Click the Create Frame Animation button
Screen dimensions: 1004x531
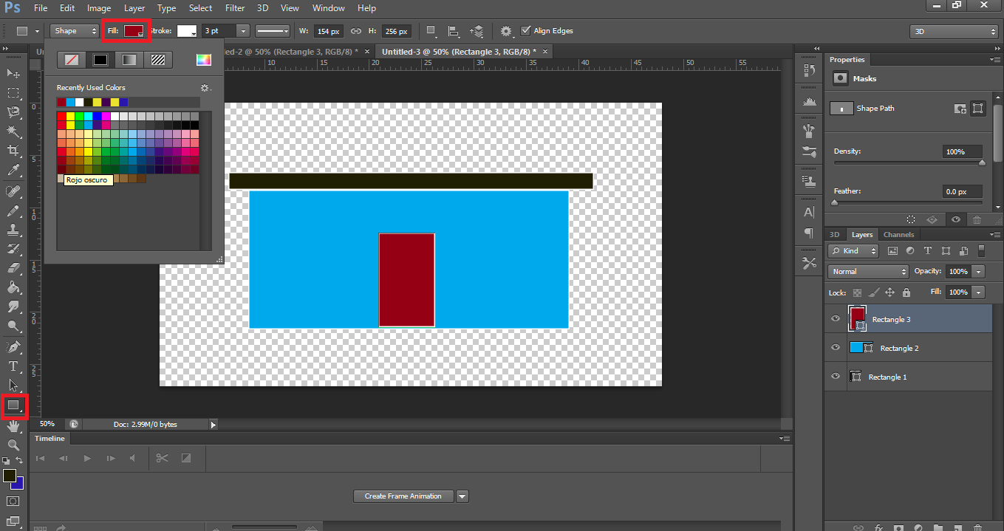point(403,496)
